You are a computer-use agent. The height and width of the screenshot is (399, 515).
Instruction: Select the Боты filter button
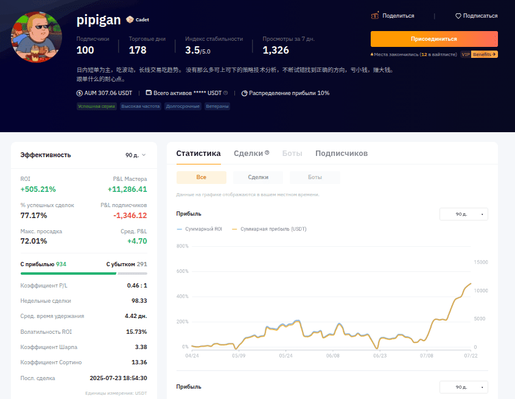315,177
